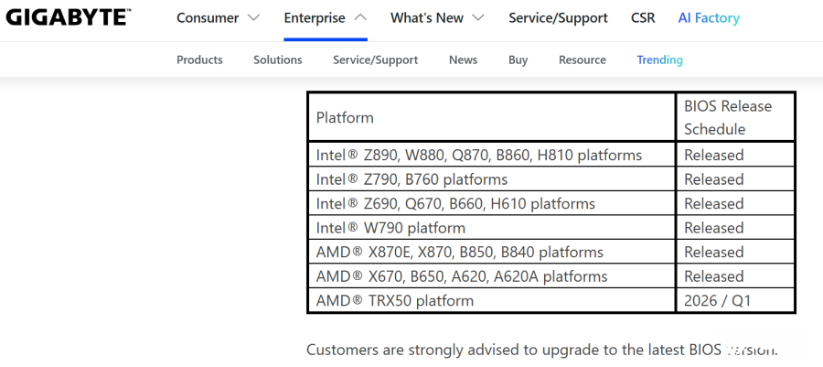Click the Intel W790 platform row
This screenshot has height=367, width=823.
pyautogui.click(x=390, y=228)
